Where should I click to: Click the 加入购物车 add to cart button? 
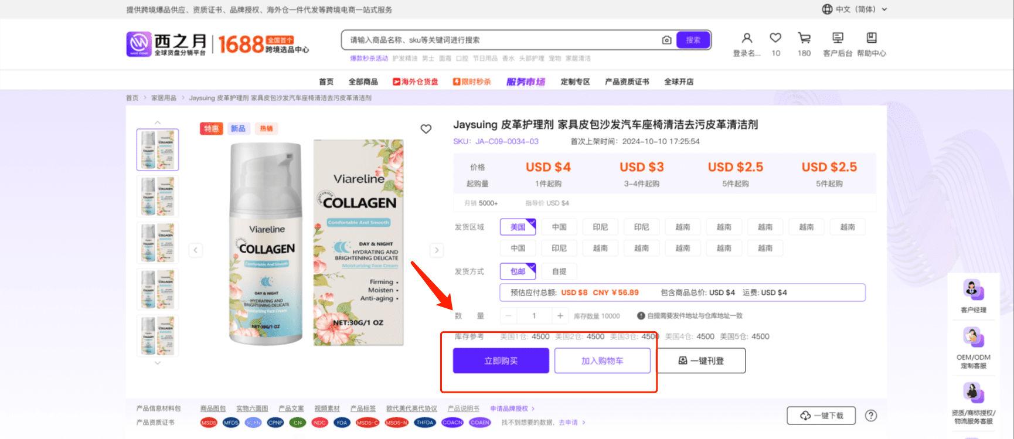pos(603,360)
